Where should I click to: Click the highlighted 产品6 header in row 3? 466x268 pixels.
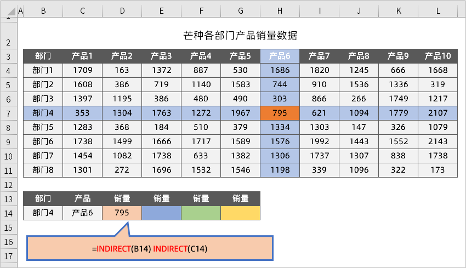pyautogui.click(x=280, y=56)
